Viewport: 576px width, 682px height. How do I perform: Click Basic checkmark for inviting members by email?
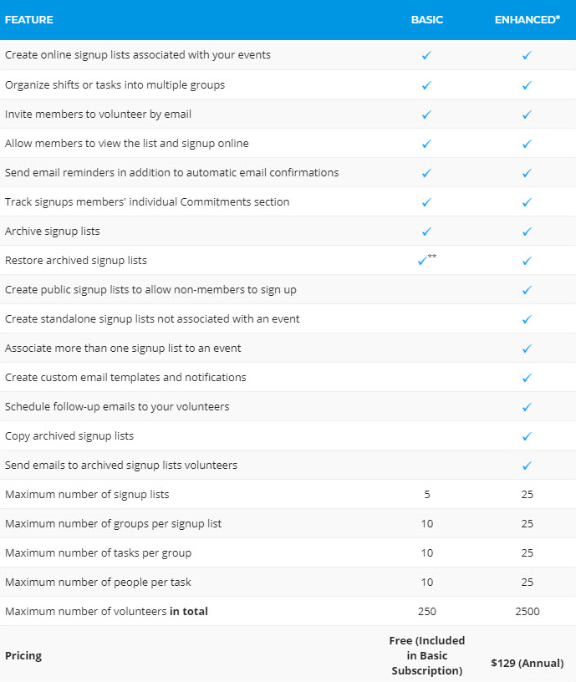[426, 115]
